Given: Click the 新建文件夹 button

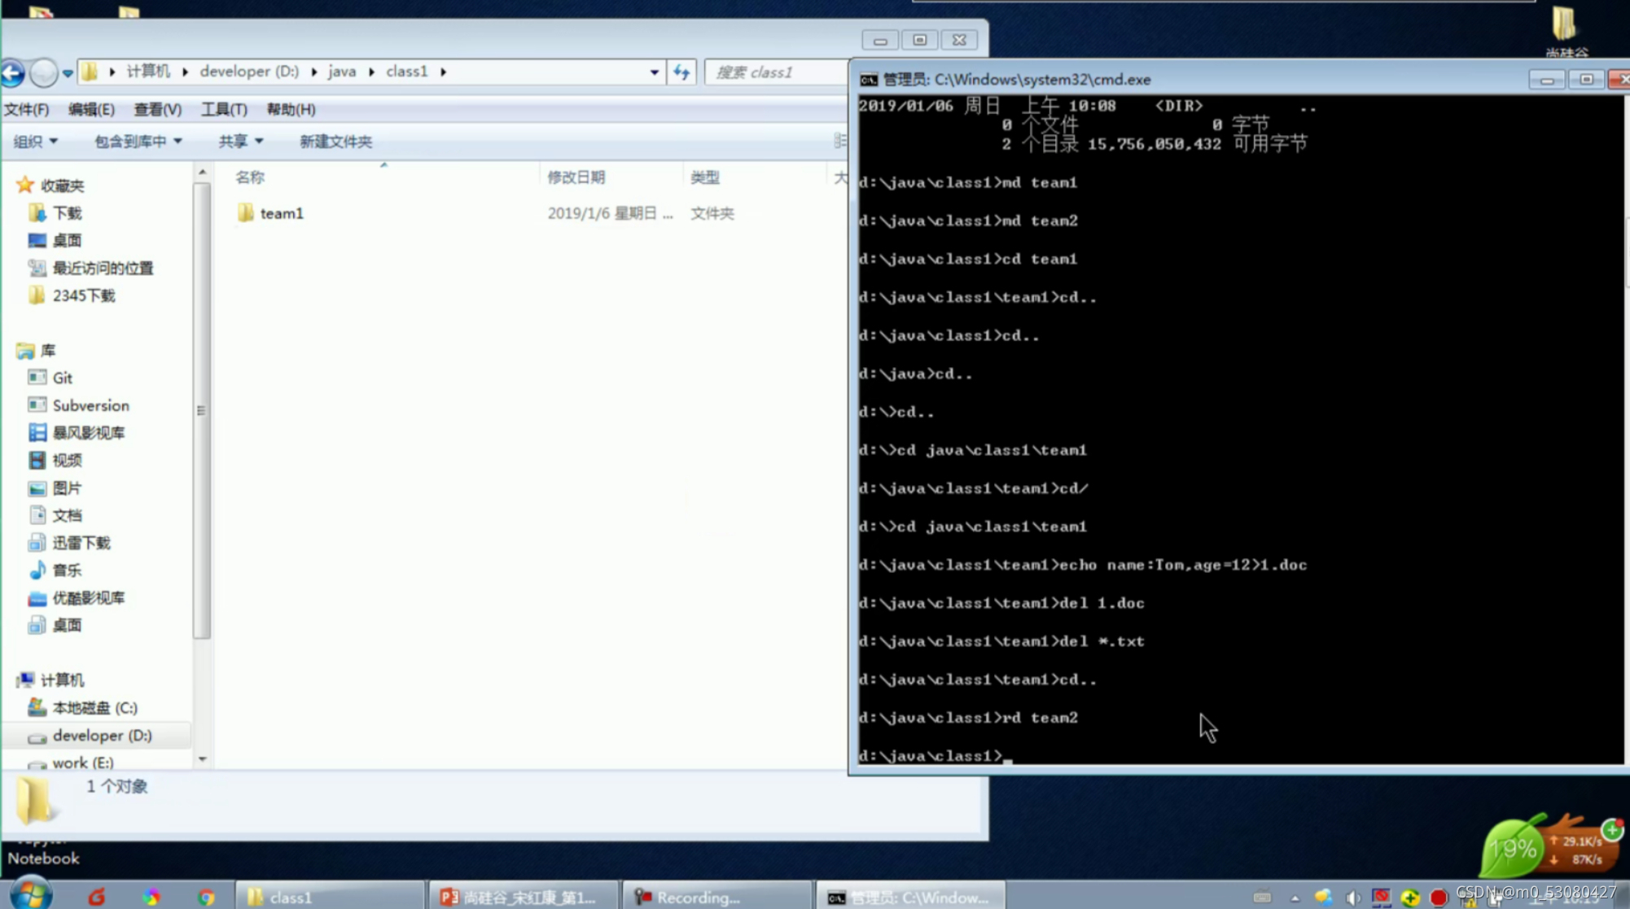Looking at the screenshot, I should click(335, 142).
